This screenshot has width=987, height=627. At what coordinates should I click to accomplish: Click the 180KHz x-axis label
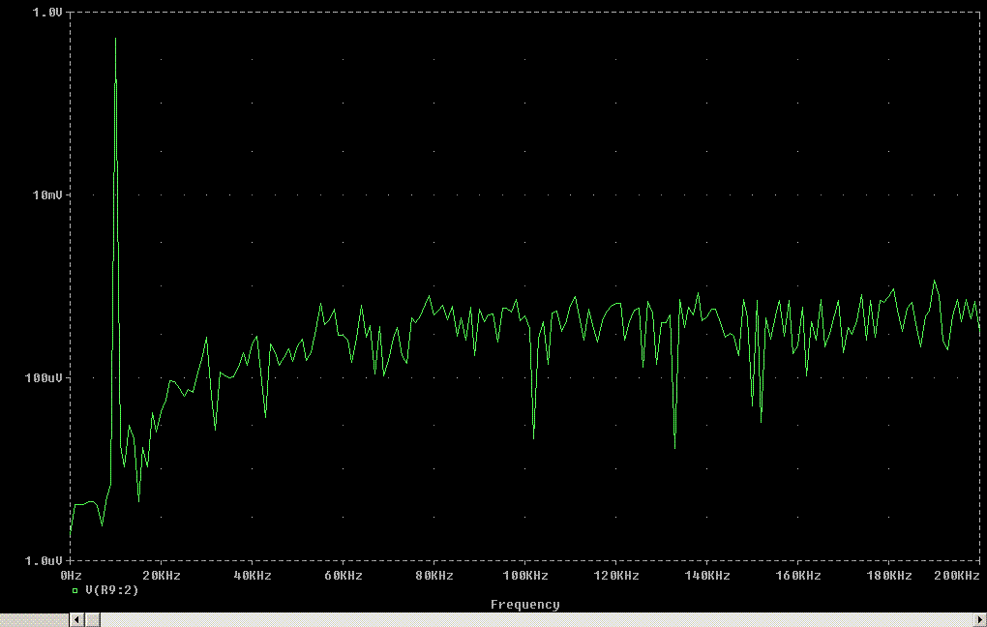(889, 576)
